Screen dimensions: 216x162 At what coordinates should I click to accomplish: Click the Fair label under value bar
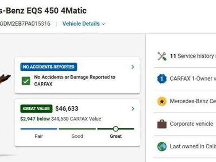pyautogui.click(x=39, y=136)
